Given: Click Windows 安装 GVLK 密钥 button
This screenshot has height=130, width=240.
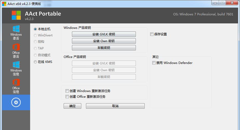Looking at the screenshot, I should [x=104, y=34].
